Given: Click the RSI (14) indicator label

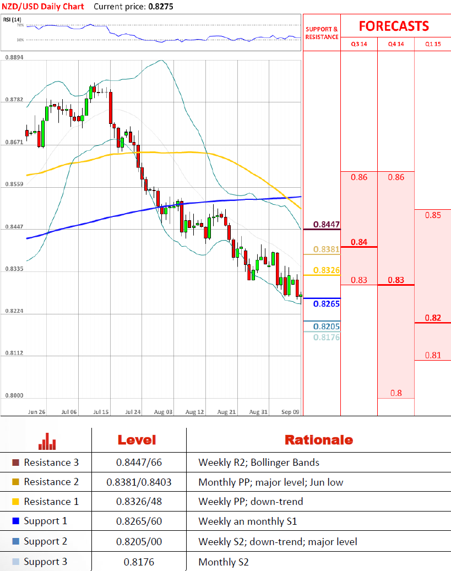Looking at the screenshot, I should pos(12,19).
